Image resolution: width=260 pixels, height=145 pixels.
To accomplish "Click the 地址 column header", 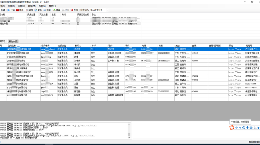I will tap(183, 46).
